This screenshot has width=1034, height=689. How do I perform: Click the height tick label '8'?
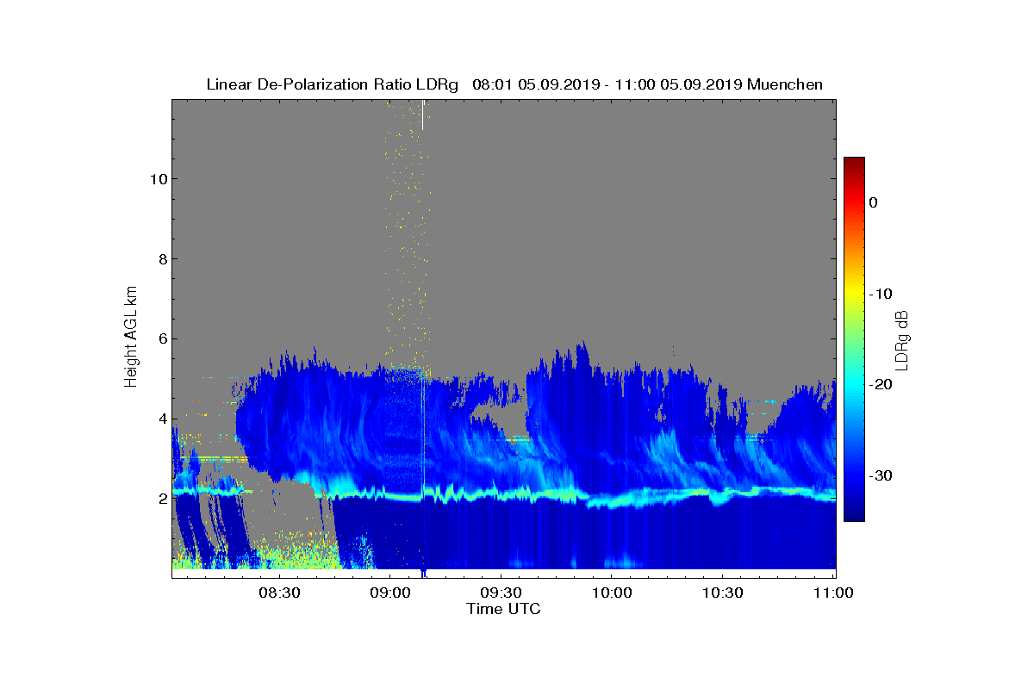click(x=162, y=259)
